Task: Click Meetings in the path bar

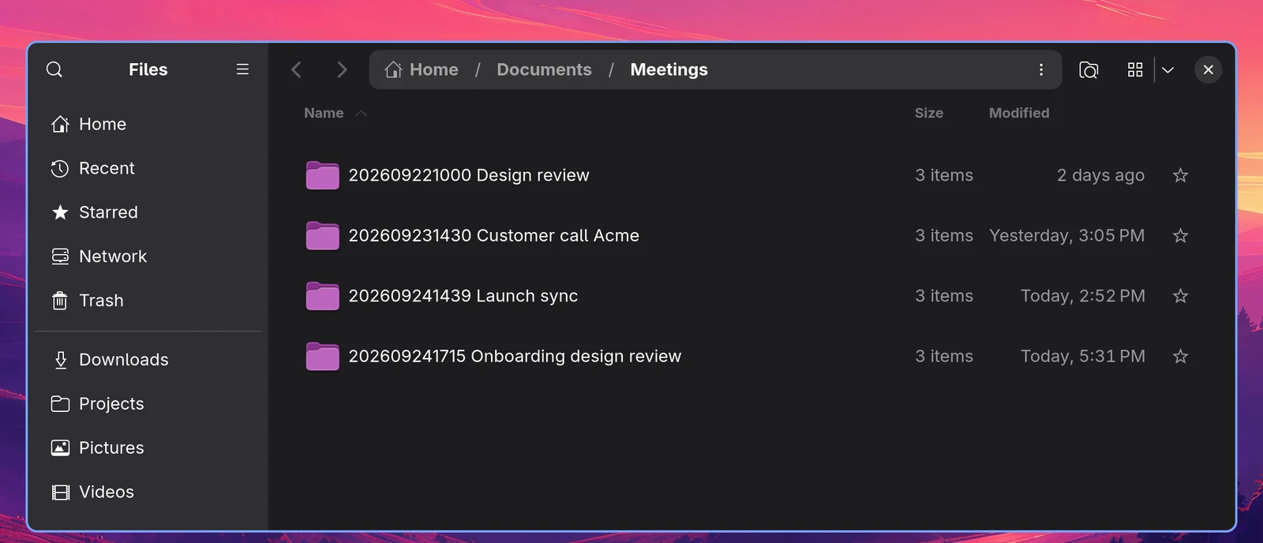Action: tap(669, 69)
